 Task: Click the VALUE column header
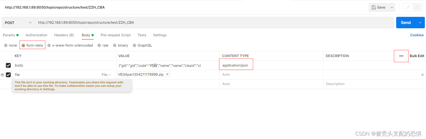[124, 56]
